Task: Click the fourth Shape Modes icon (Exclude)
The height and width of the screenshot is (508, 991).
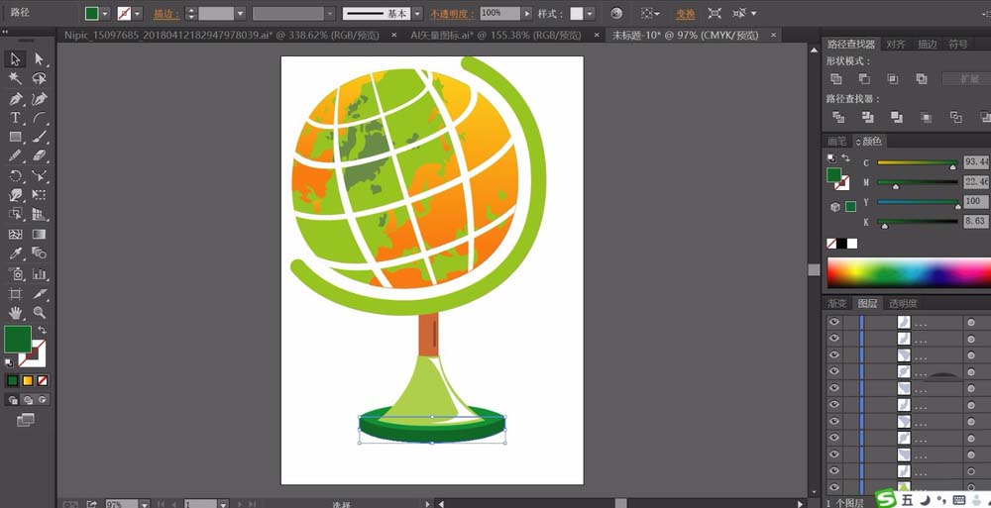Action: pos(922,79)
